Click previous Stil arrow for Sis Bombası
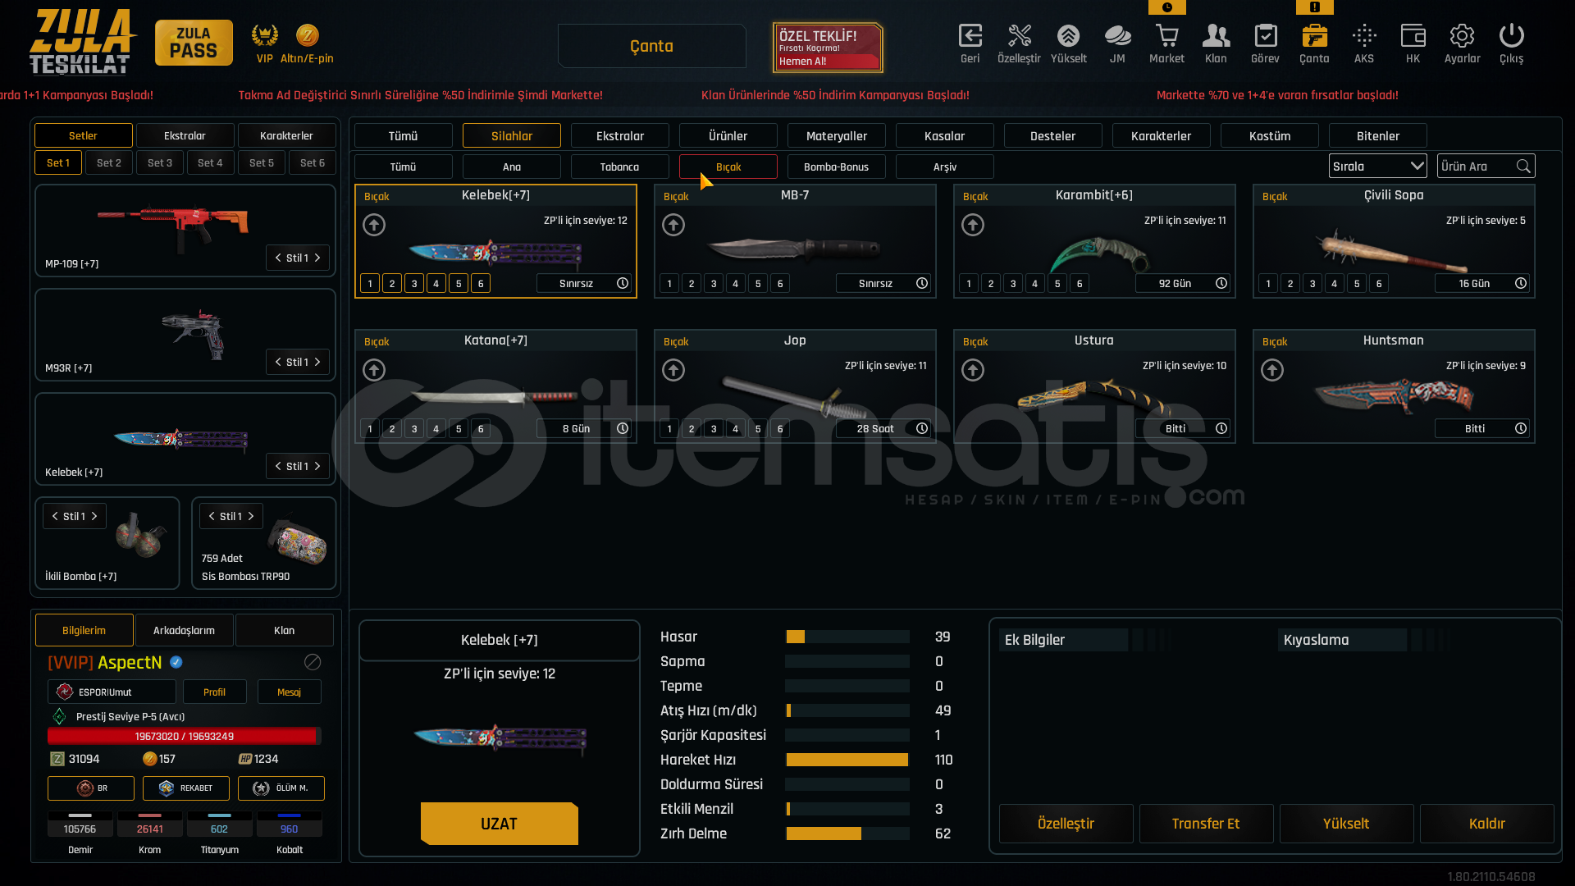Viewport: 1575px width, 886px height. tap(212, 516)
